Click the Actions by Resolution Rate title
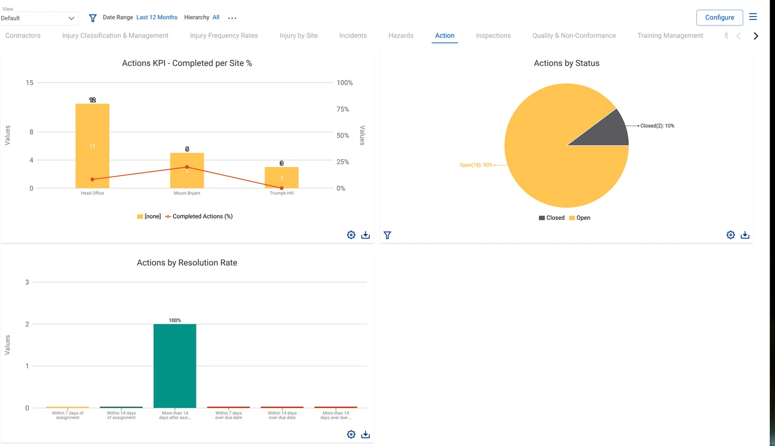 pyautogui.click(x=187, y=263)
